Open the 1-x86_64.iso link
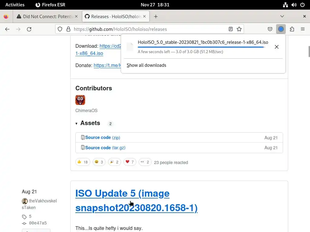 [89, 53]
